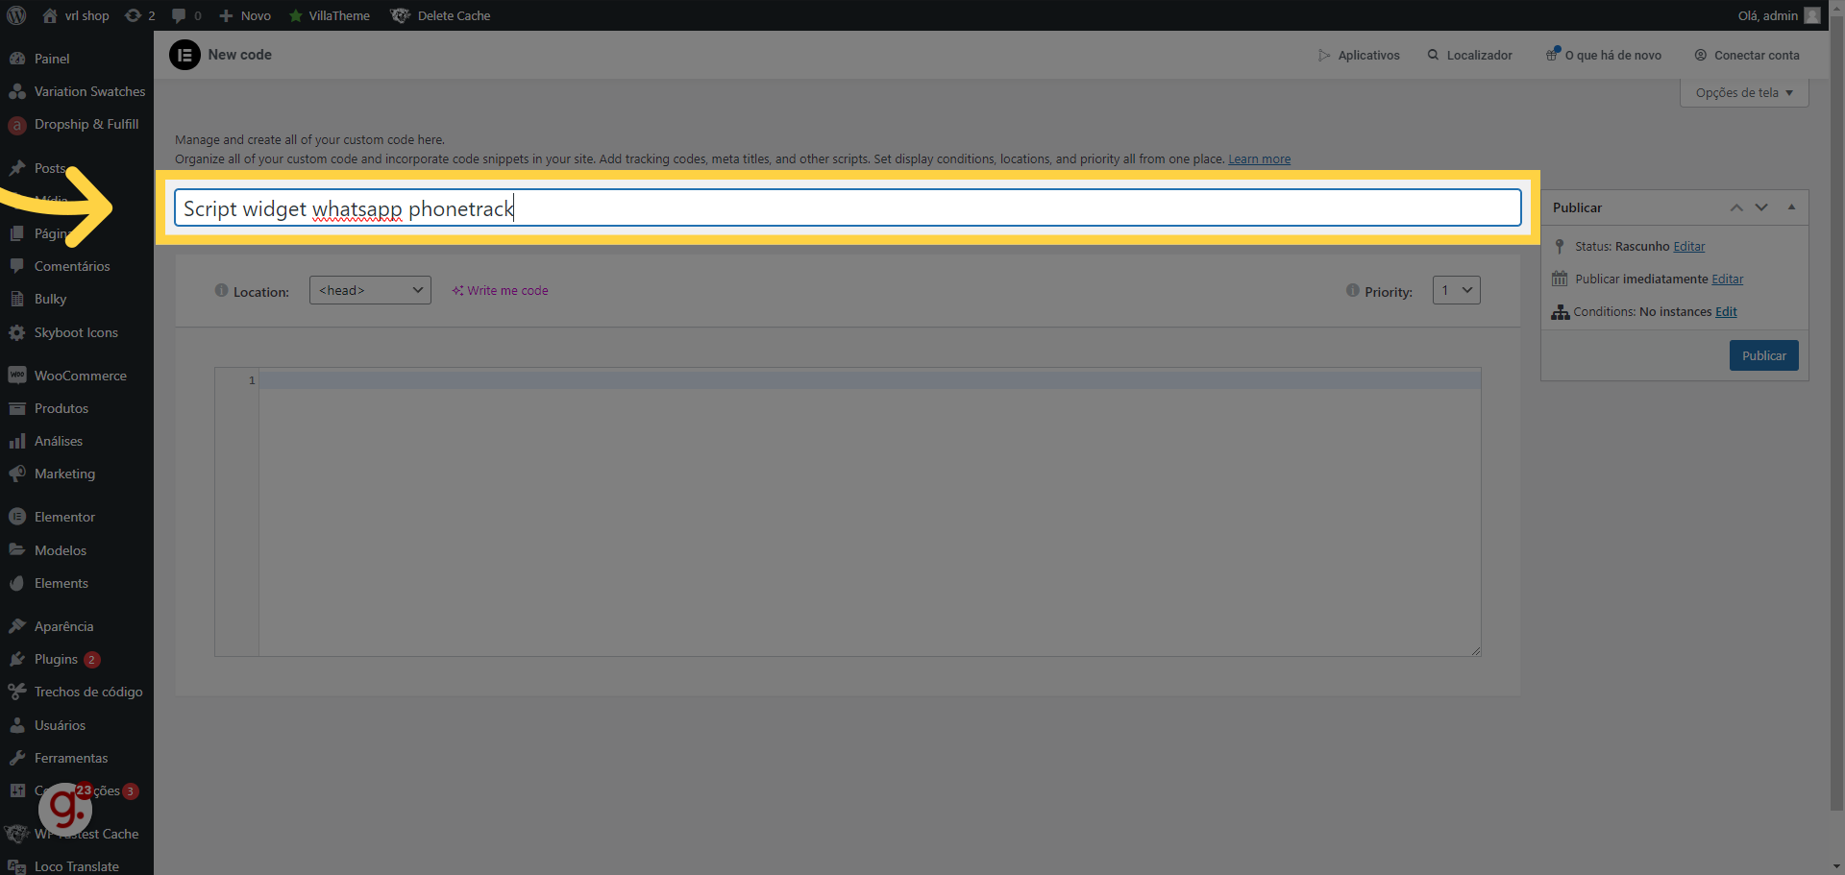Move Publicar box up arrow
The width and height of the screenshot is (1845, 875).
coord(1736,207)
